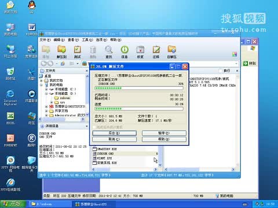The image size is (278, 208).
Task: Click the Windows 开始 start button
Action: point(13,204)
